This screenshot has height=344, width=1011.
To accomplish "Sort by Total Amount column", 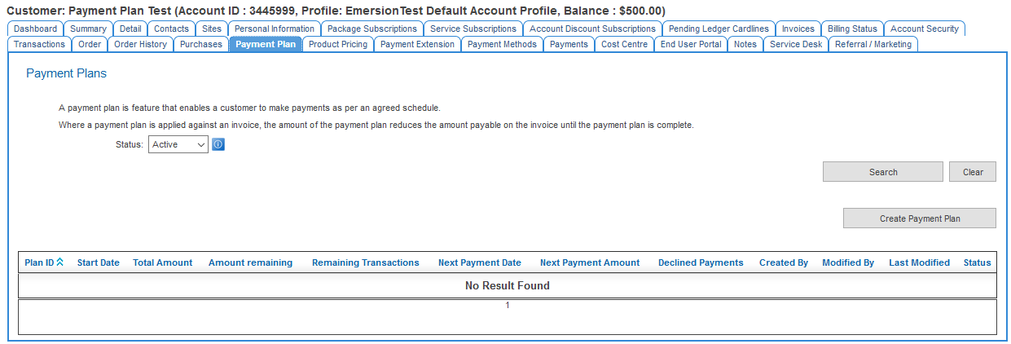I will click(x=163, y=262).
